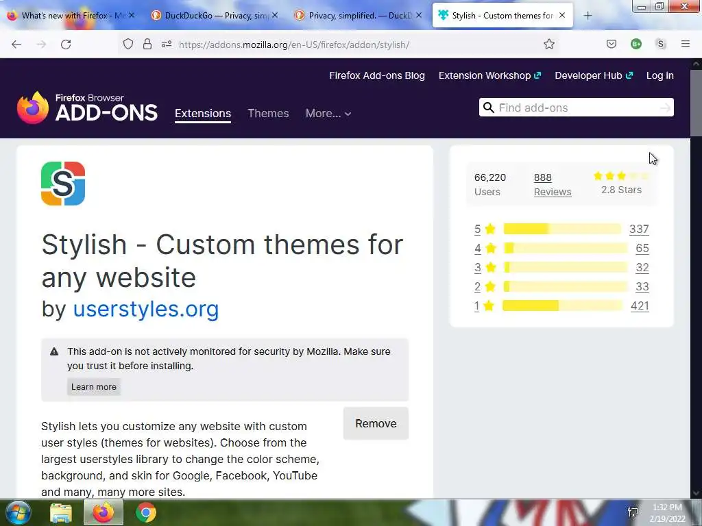This screenshot has width=702, height=526.
Task: Click the 4-star rating bar
Action: click(566, 248)
